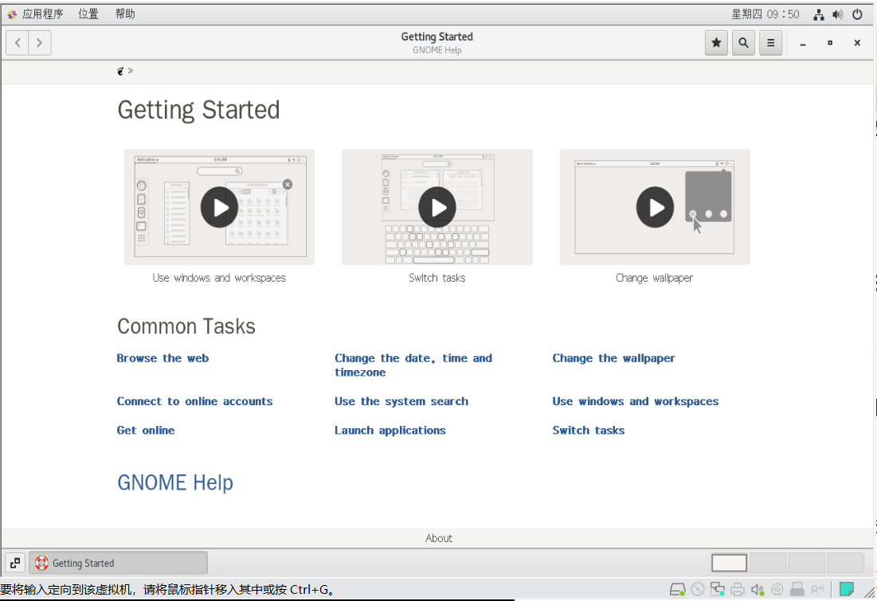Maximize the GNOME Help window
The width and height of the screenshot is (877, 601).
pyautogui.click(x=830, y=43)
